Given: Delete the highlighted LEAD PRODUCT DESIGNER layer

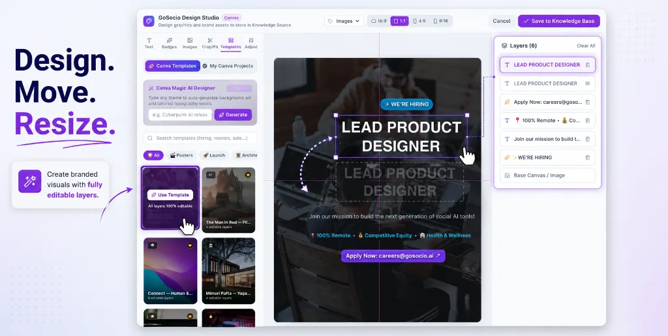Looking at the screenshot, I should 588,65.
